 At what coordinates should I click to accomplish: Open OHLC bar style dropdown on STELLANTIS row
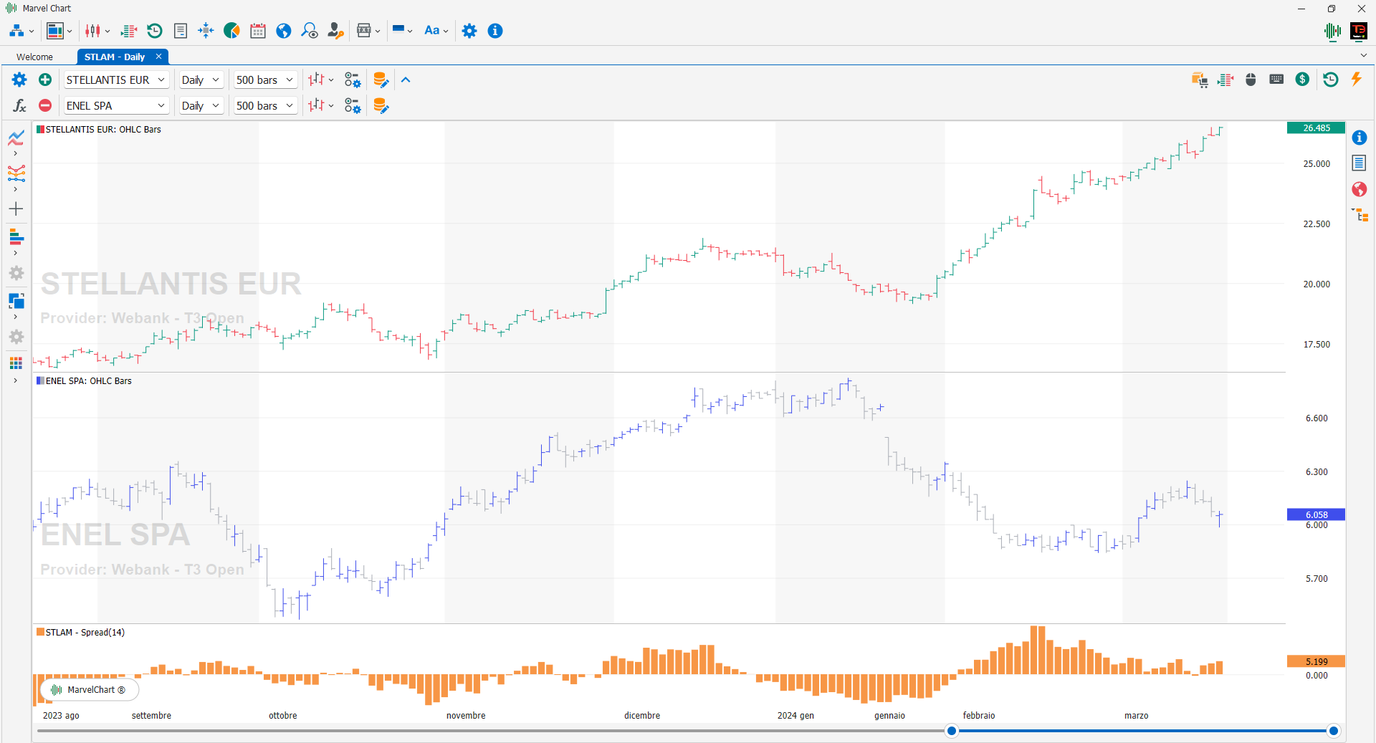[320, 80]
